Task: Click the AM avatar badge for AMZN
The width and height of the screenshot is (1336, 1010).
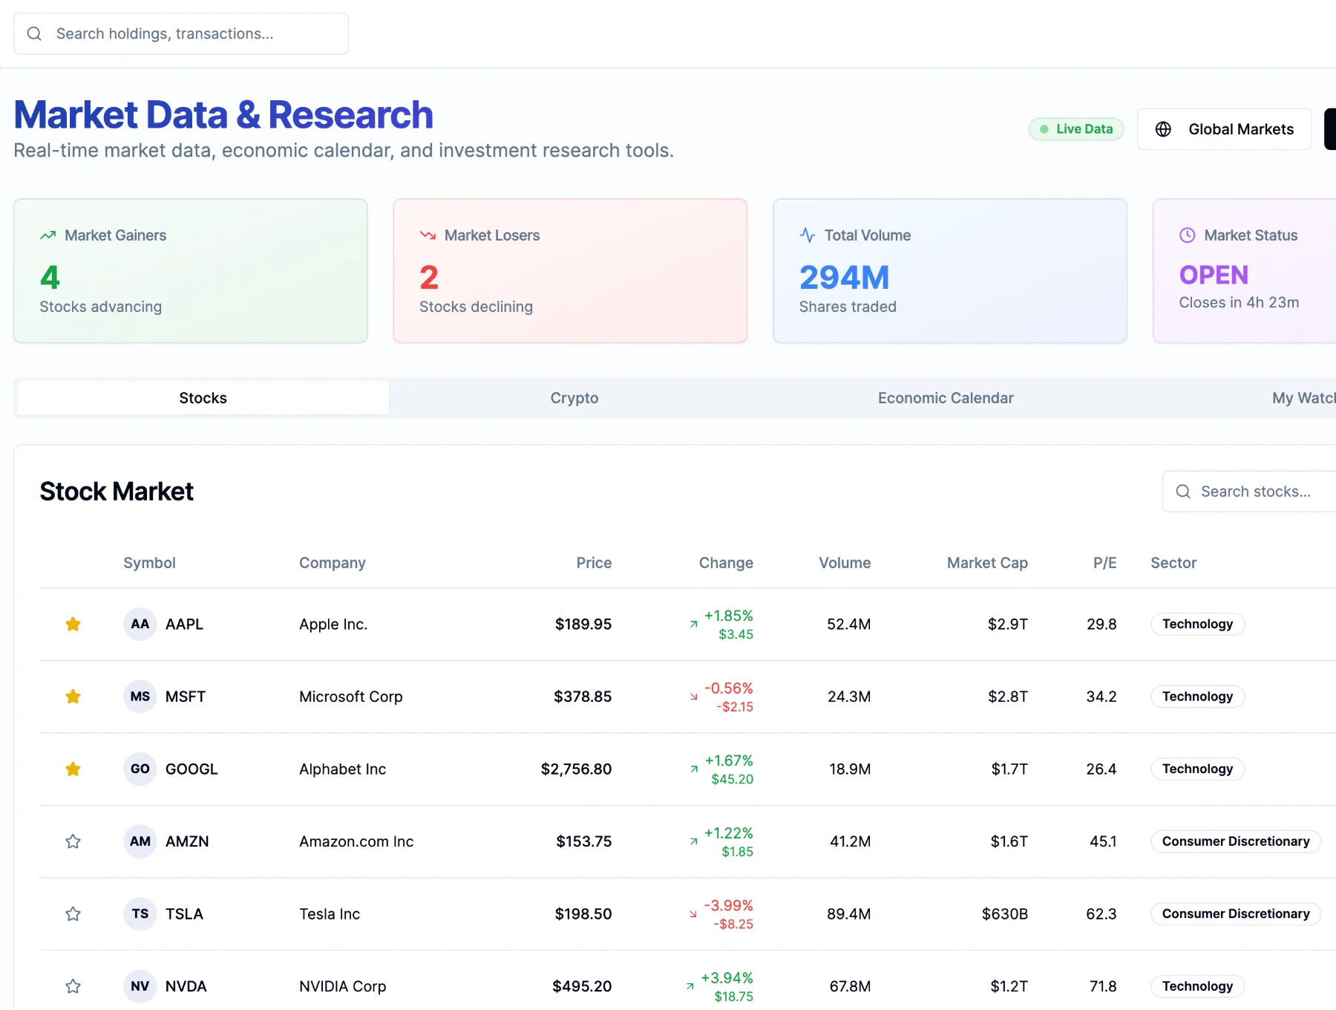Action: (x=140, y=841)
